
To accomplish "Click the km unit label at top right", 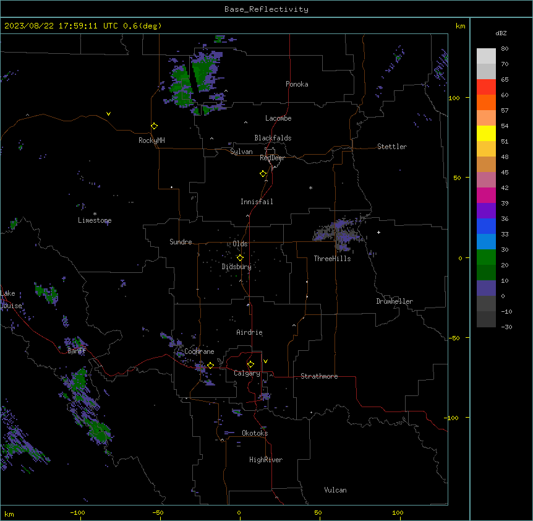I will pos(460,26).
